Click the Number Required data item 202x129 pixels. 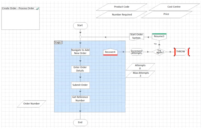point(122,15)
